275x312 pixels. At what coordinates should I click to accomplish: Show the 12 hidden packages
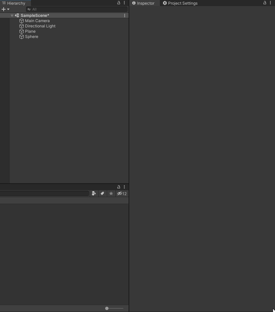click(x=122, y=193)
